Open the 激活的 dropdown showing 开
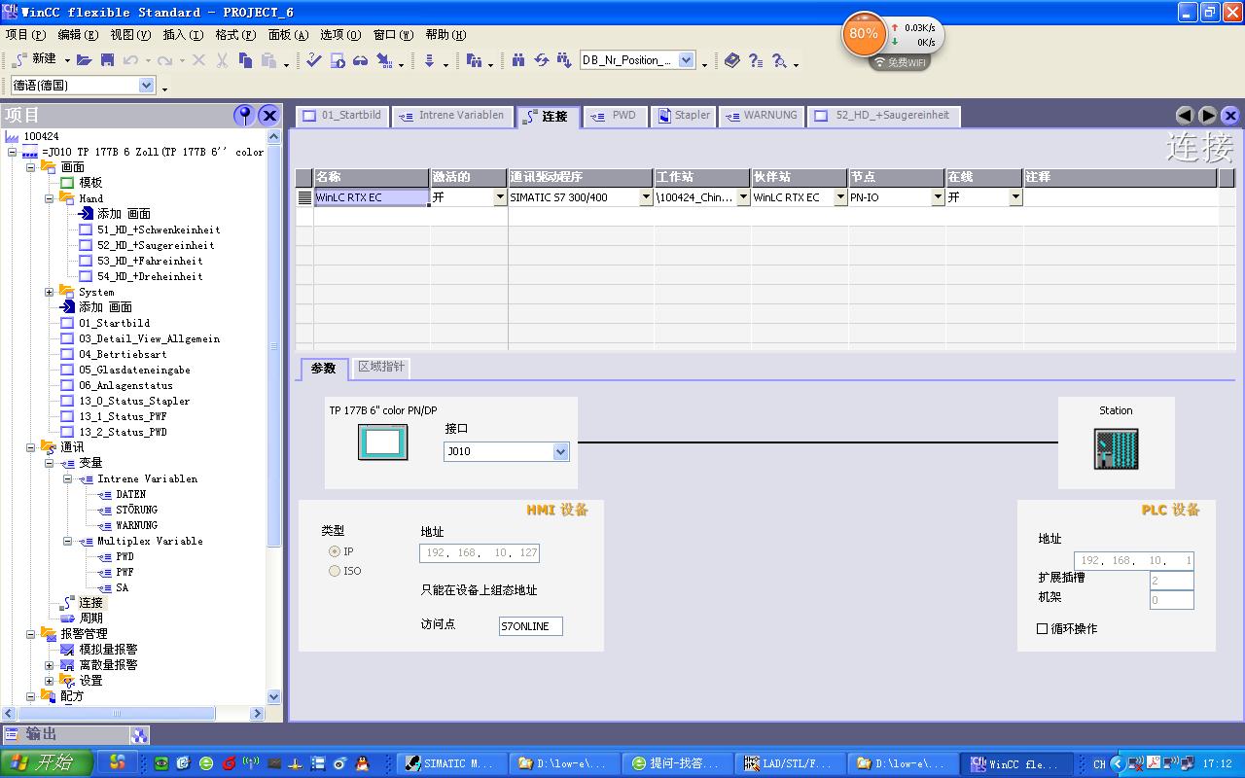1245x778 pixels. tap(500, 197)
